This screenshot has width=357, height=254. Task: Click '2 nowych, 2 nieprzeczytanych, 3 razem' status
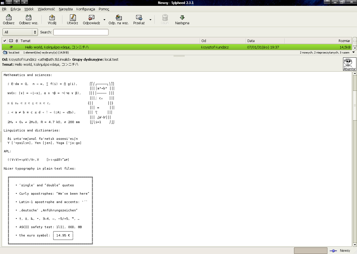pyautogui.click(x=325, y=52)
